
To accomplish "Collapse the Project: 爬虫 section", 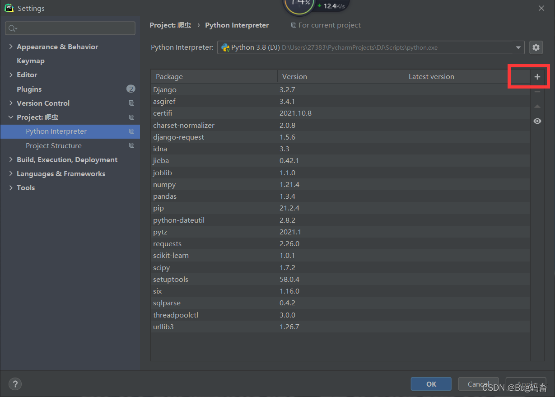I will (x=11, y=117).
